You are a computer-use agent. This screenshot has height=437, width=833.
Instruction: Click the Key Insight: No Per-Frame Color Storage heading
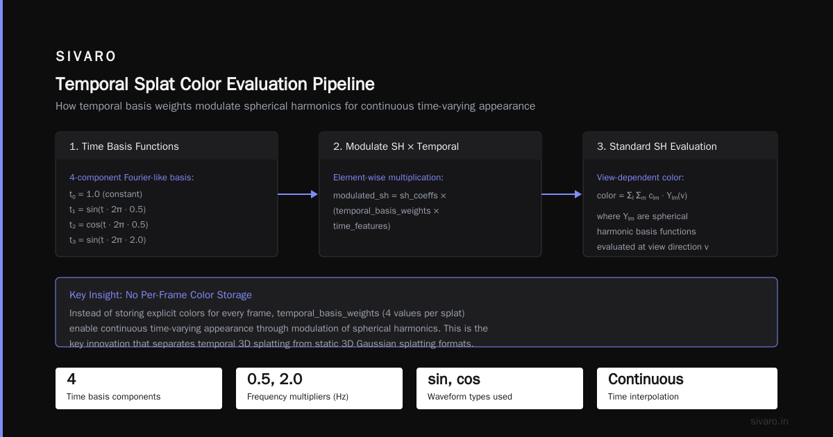coord(160,295)
